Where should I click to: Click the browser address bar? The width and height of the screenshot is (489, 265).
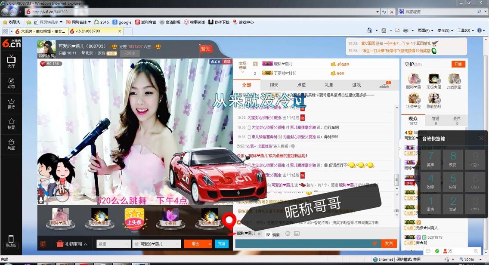pos(201,12)
